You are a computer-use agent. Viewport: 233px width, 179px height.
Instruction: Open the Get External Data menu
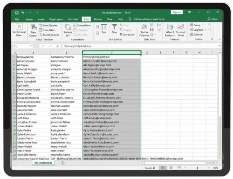(19, 30)
